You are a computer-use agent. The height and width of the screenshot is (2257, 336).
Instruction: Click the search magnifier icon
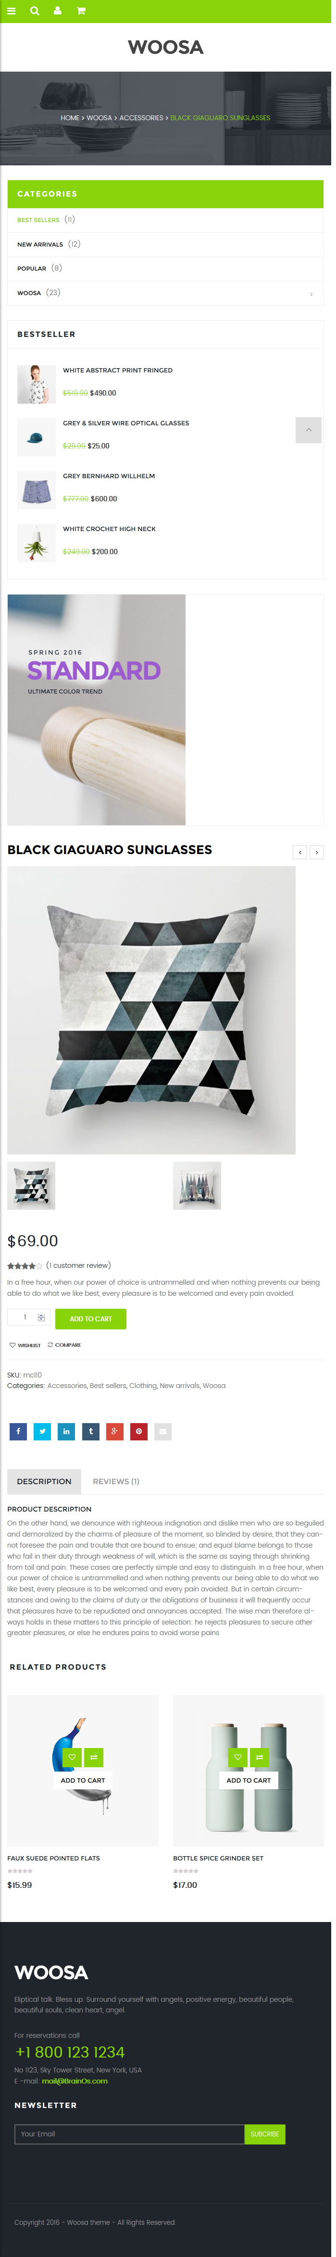click(35, 12)
